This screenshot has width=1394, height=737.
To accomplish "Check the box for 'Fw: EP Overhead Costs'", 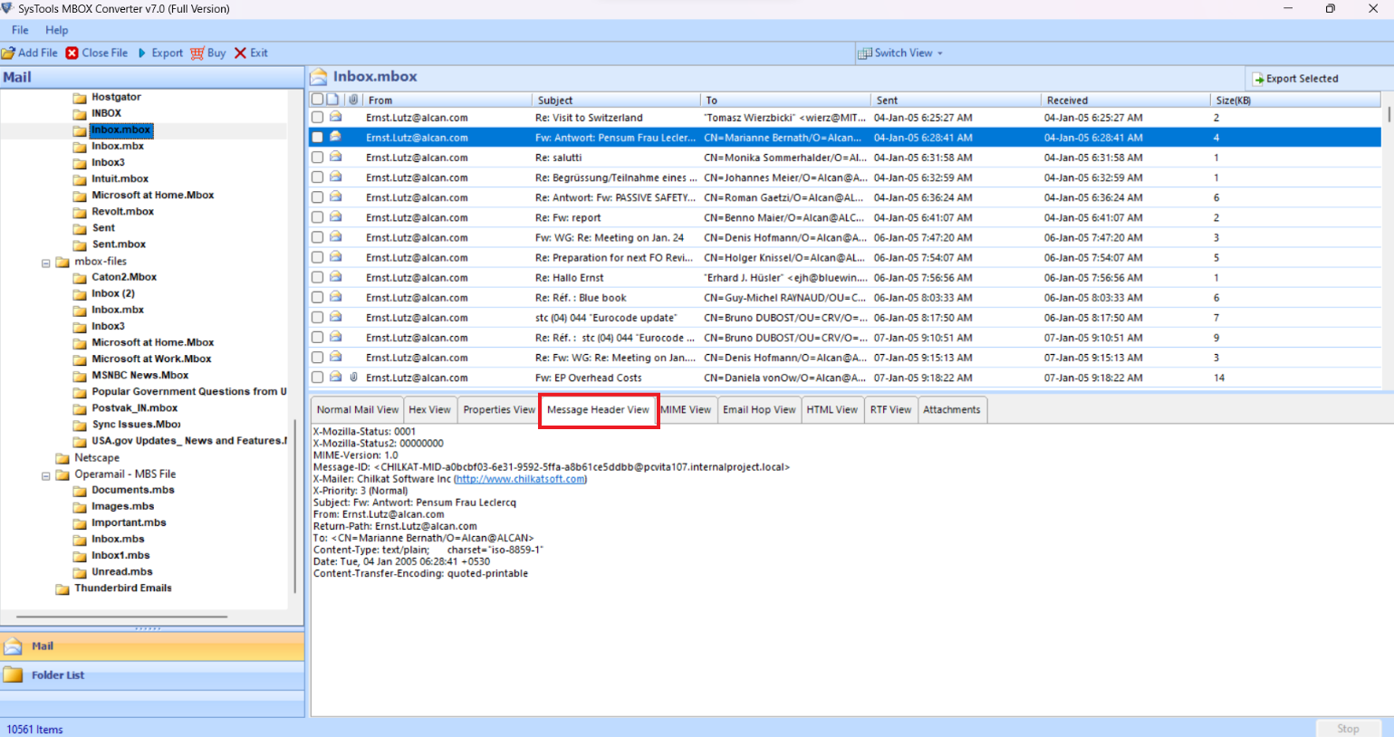I will (x=318, y=378).
